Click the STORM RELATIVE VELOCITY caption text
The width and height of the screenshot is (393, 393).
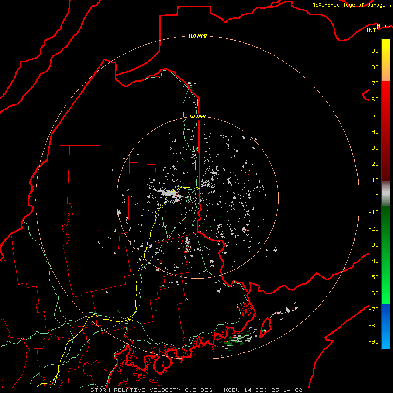(x=135, y=390)
